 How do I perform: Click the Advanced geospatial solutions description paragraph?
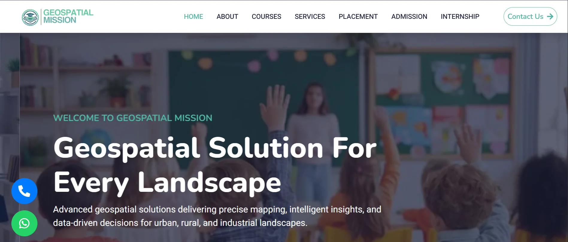[217, 216]
